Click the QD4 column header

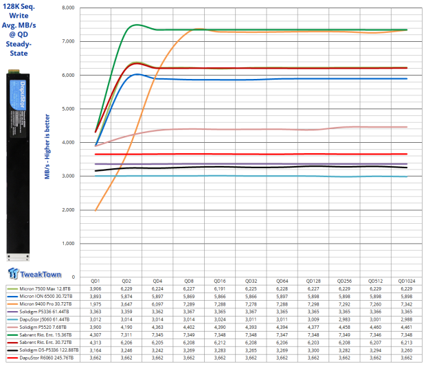coord(157,281)
